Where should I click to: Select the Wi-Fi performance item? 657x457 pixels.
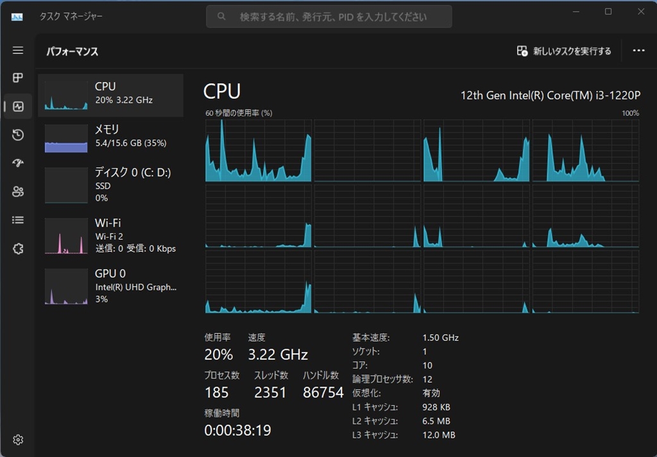pos(110,235)
